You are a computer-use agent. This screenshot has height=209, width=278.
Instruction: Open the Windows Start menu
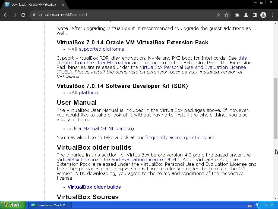[13, 205]
